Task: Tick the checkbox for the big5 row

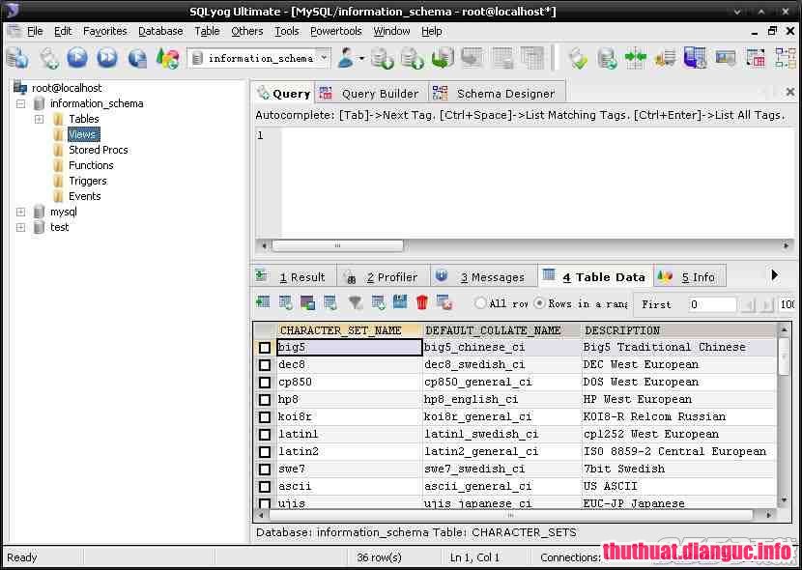Action: (265, 348)
